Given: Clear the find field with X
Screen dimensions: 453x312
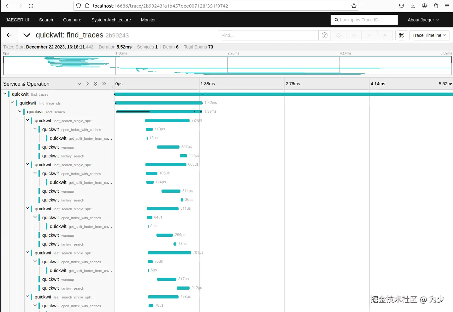Looking at the screenshot, I should point(385,35).
